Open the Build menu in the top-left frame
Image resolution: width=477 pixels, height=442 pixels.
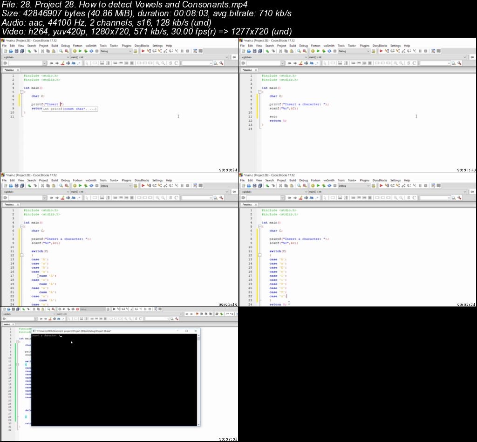[55, 46]
